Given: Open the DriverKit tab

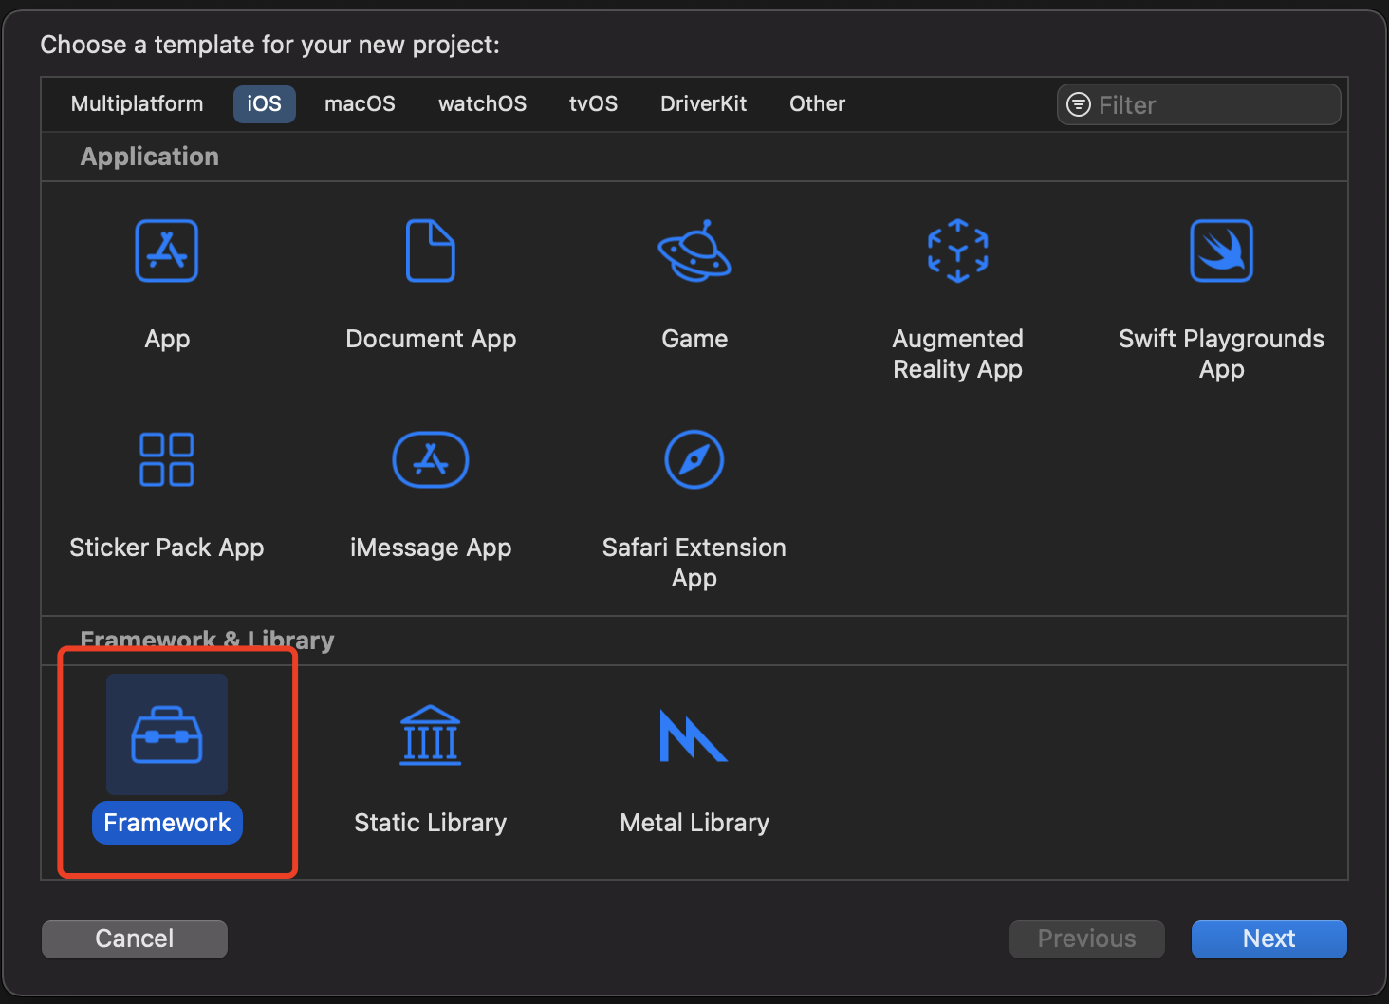Looking at the screenshot, I should point(704,104).
